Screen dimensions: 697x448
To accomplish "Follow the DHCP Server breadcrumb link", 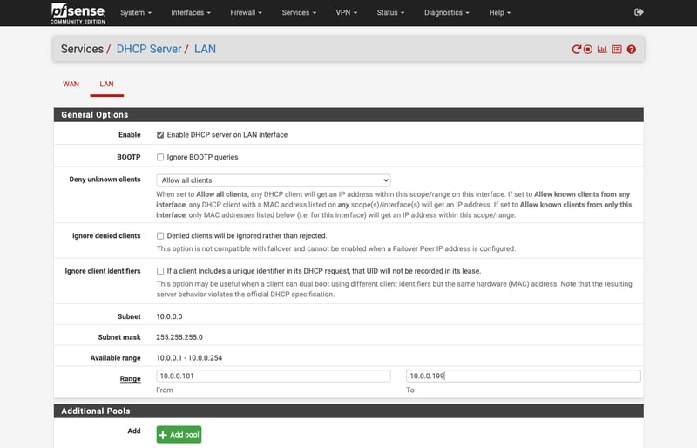I will point(148,50).
